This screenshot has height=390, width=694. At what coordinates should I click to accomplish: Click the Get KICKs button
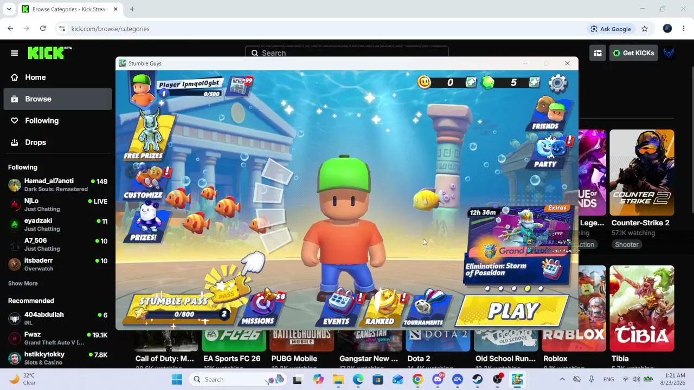pyautogui.click(x=634, y=53)
